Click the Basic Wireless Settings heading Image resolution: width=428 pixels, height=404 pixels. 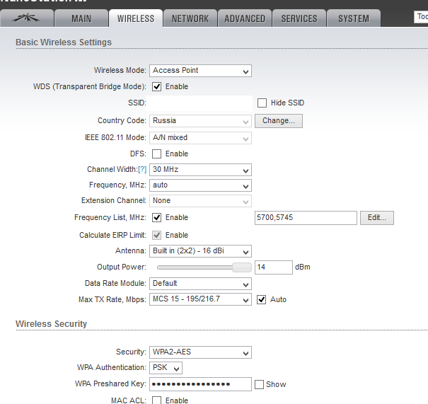pos(64,42)
